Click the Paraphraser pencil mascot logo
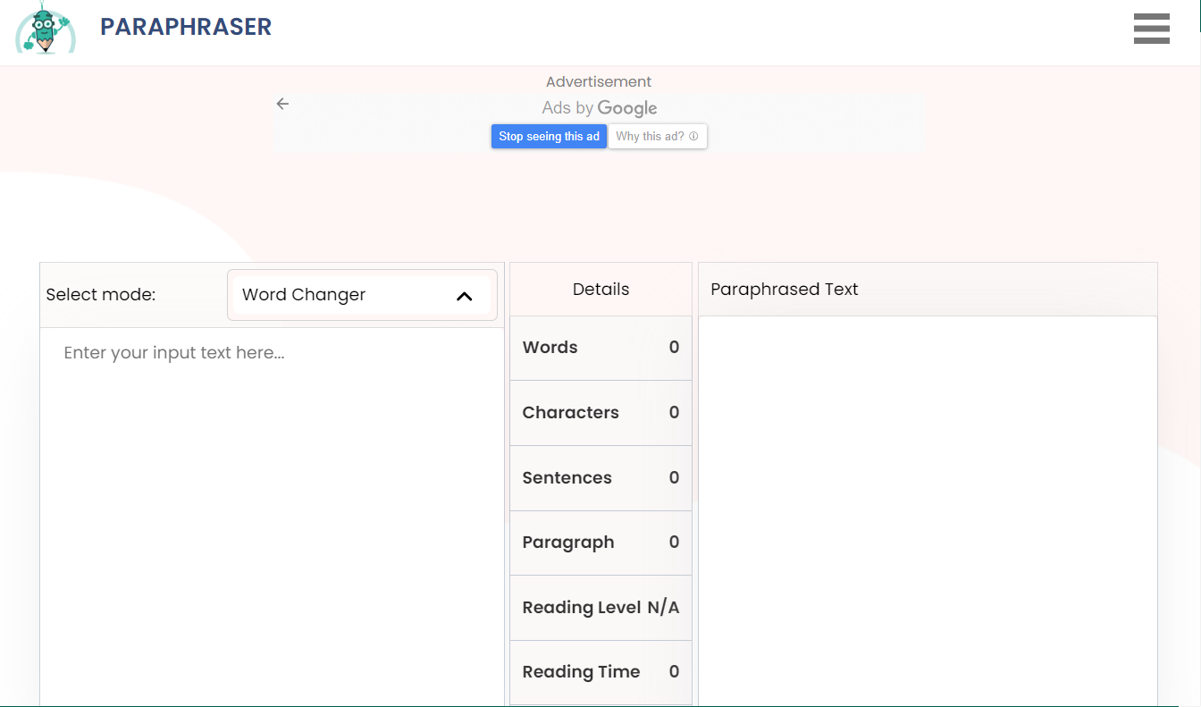 point(44,28)
